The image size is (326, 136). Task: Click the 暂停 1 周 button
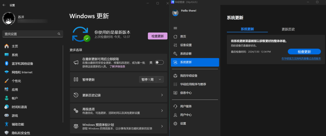point(148,80)
